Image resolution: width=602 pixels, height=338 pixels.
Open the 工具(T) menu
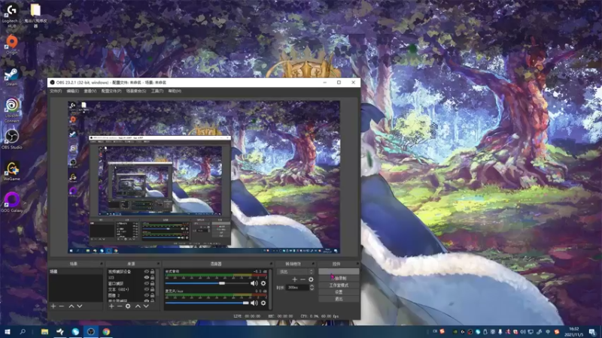point(157,91)
